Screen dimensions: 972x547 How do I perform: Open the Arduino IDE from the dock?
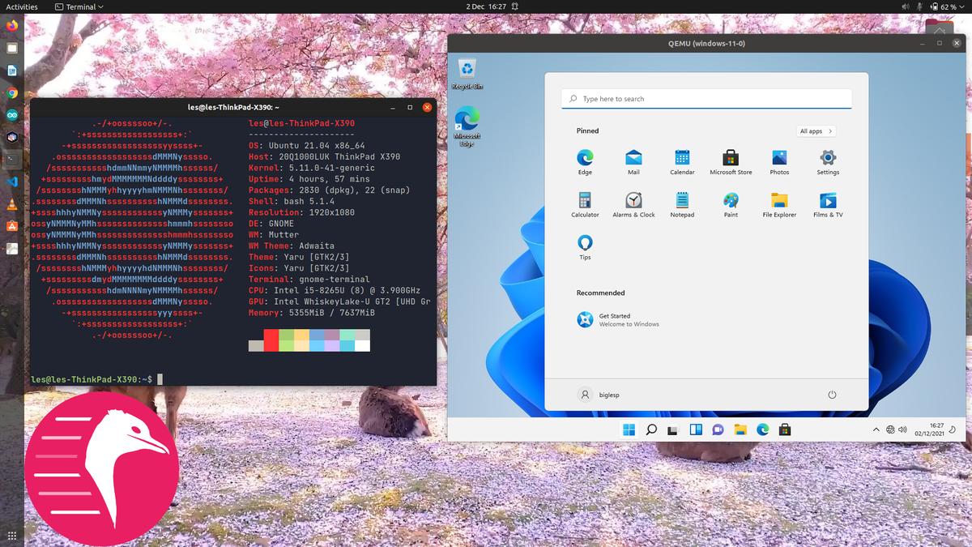(11, 114)
